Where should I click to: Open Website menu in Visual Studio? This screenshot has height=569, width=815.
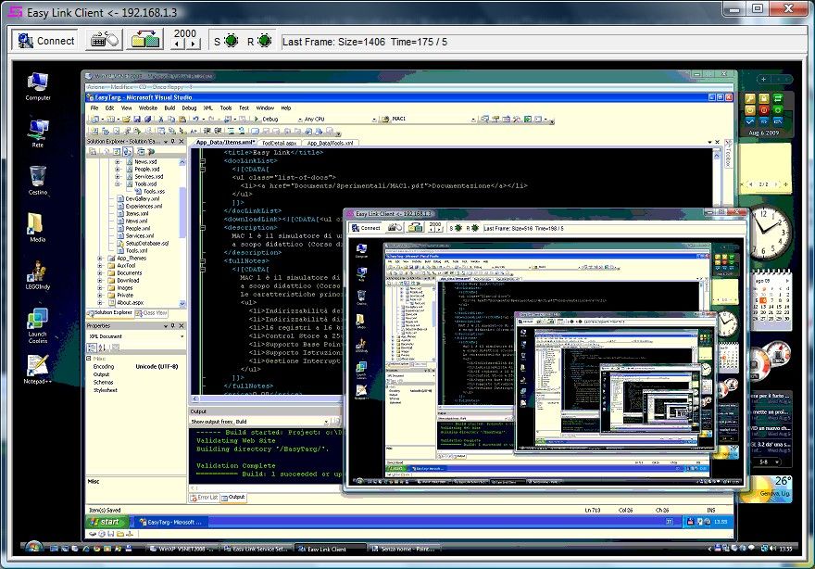coord(147,108)
